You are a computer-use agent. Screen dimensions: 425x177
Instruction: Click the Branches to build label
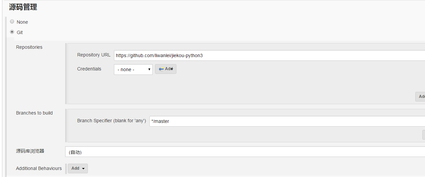(34, 113)
